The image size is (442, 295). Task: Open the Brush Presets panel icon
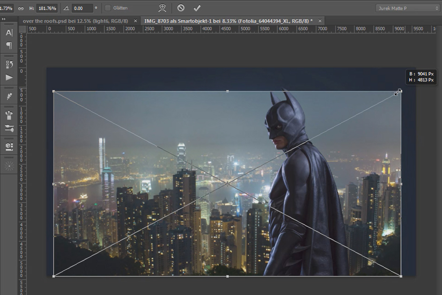point(9,115)
